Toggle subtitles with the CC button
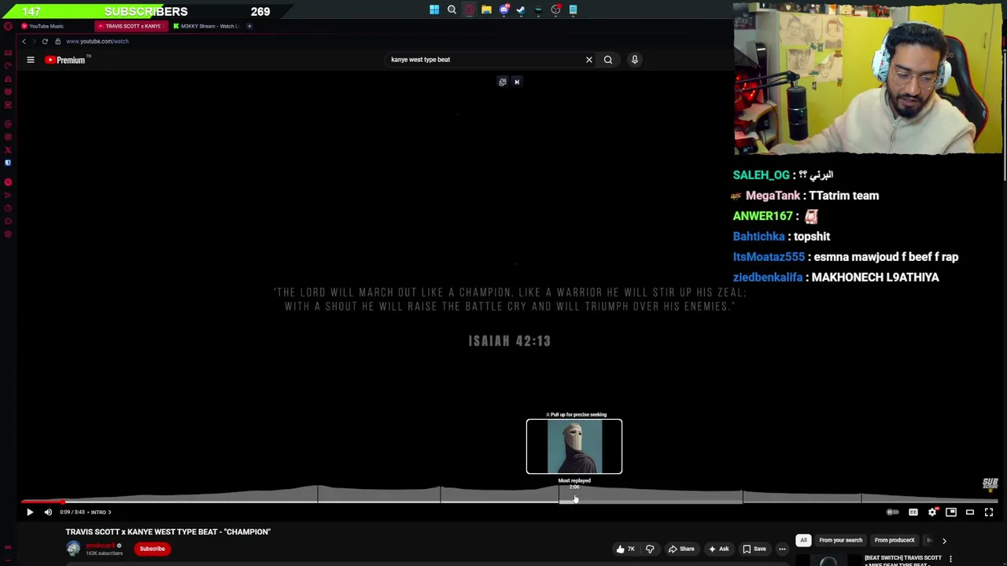 (913, 512)
